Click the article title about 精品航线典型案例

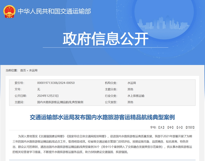click(102, 117)
